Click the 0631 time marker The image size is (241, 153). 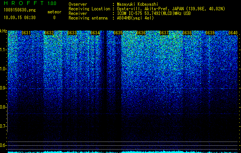[26, 33]
